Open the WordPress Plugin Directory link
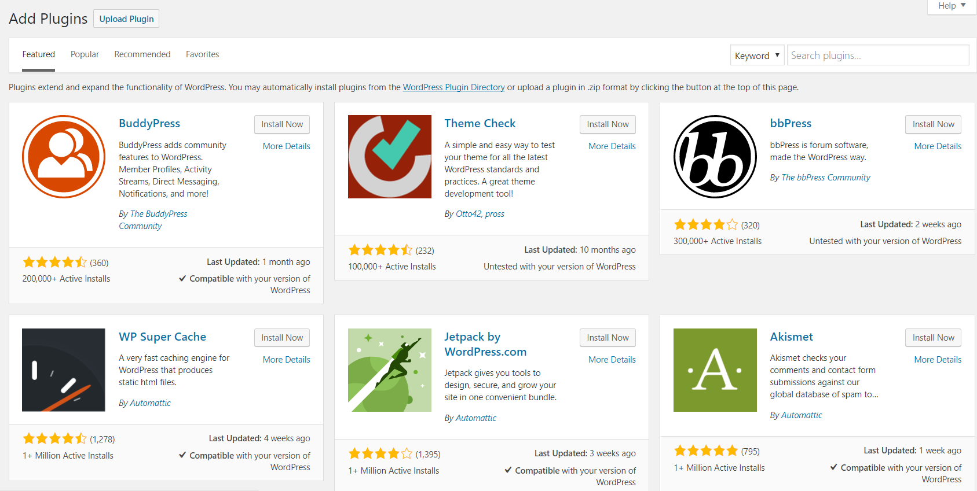 click(453, 87)
